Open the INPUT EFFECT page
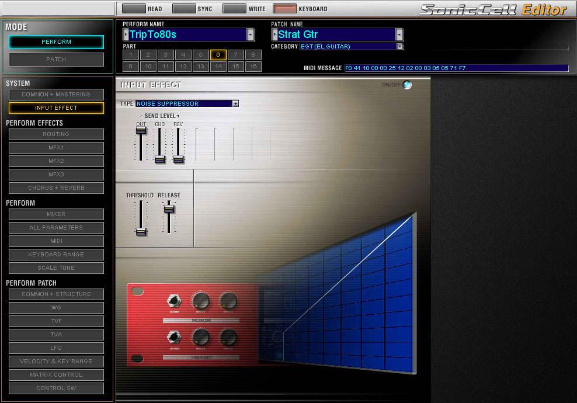 tap(56, 108)
